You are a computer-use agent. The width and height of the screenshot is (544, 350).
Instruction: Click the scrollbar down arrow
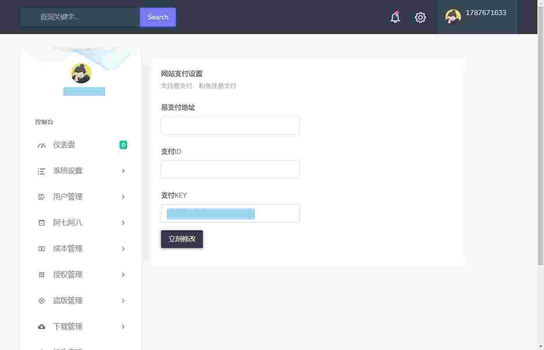point(541,347)
